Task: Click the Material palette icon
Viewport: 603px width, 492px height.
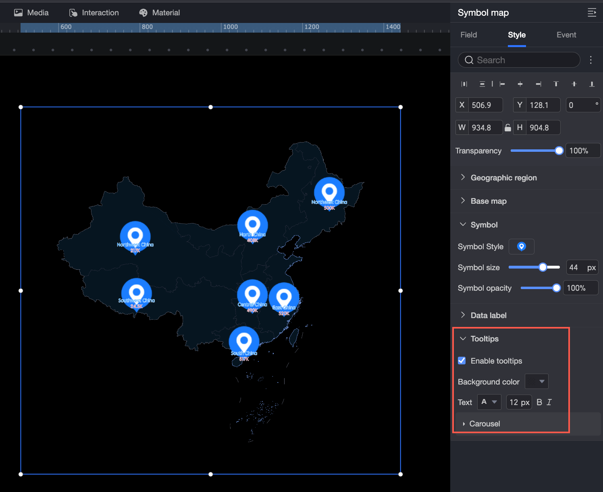Action: coord(143,13)
